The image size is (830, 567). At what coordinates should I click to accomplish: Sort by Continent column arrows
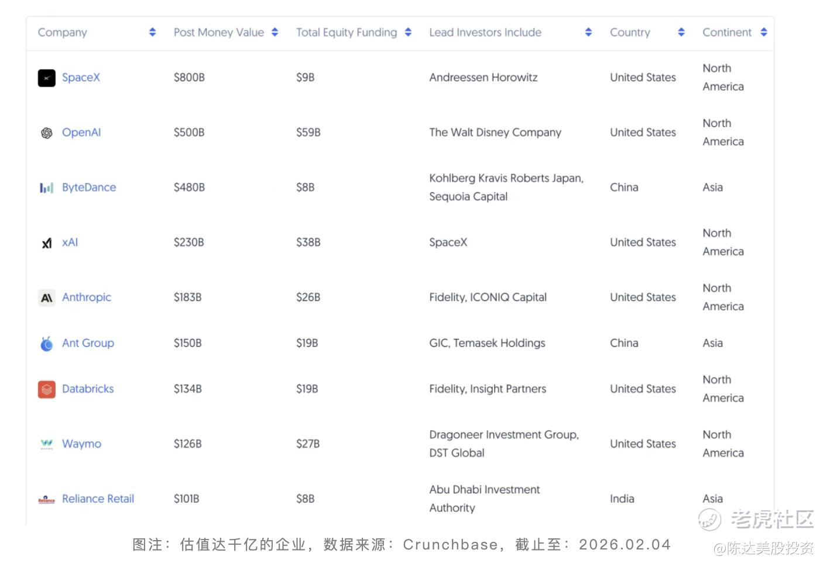pyautogui.click(x=764, y=32)
